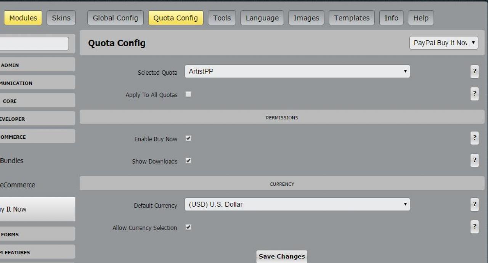Click the Skins button
The image size is (488, 263).
pos(61,18)
